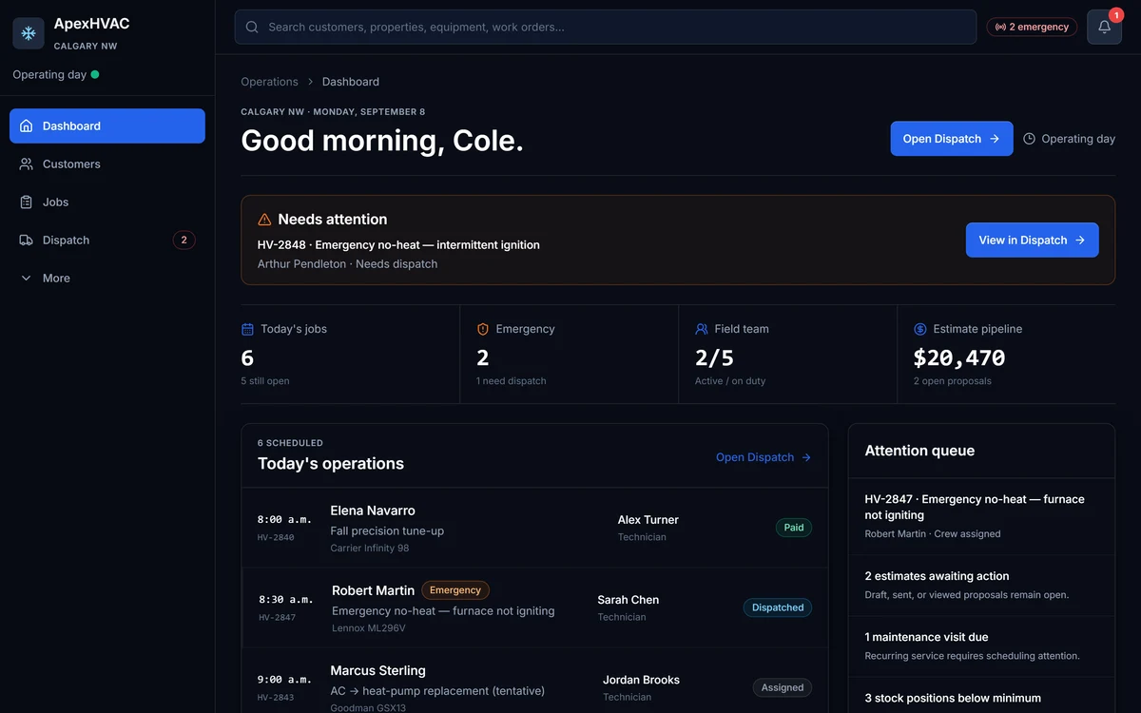Image resolution: width=1141 pixels, height=713 pixels.
Task: Click arrow icon in View in Dispatch button
Action: pos(1080,241)
